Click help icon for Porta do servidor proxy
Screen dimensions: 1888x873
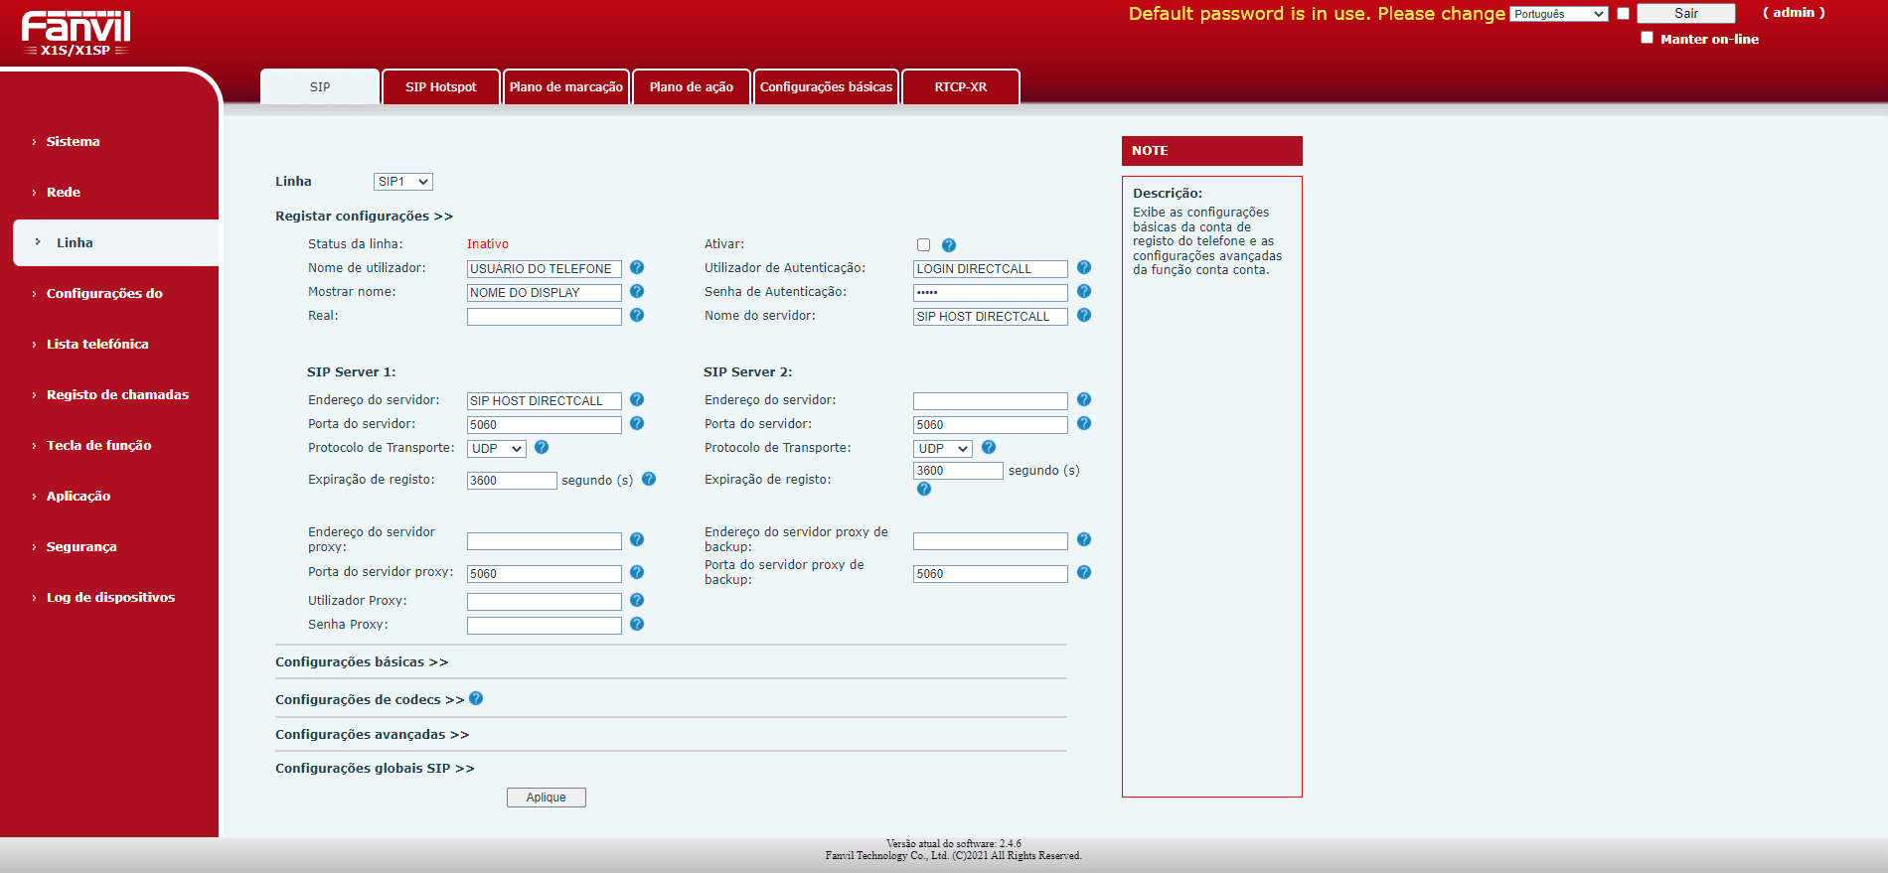tap(637, 573)
